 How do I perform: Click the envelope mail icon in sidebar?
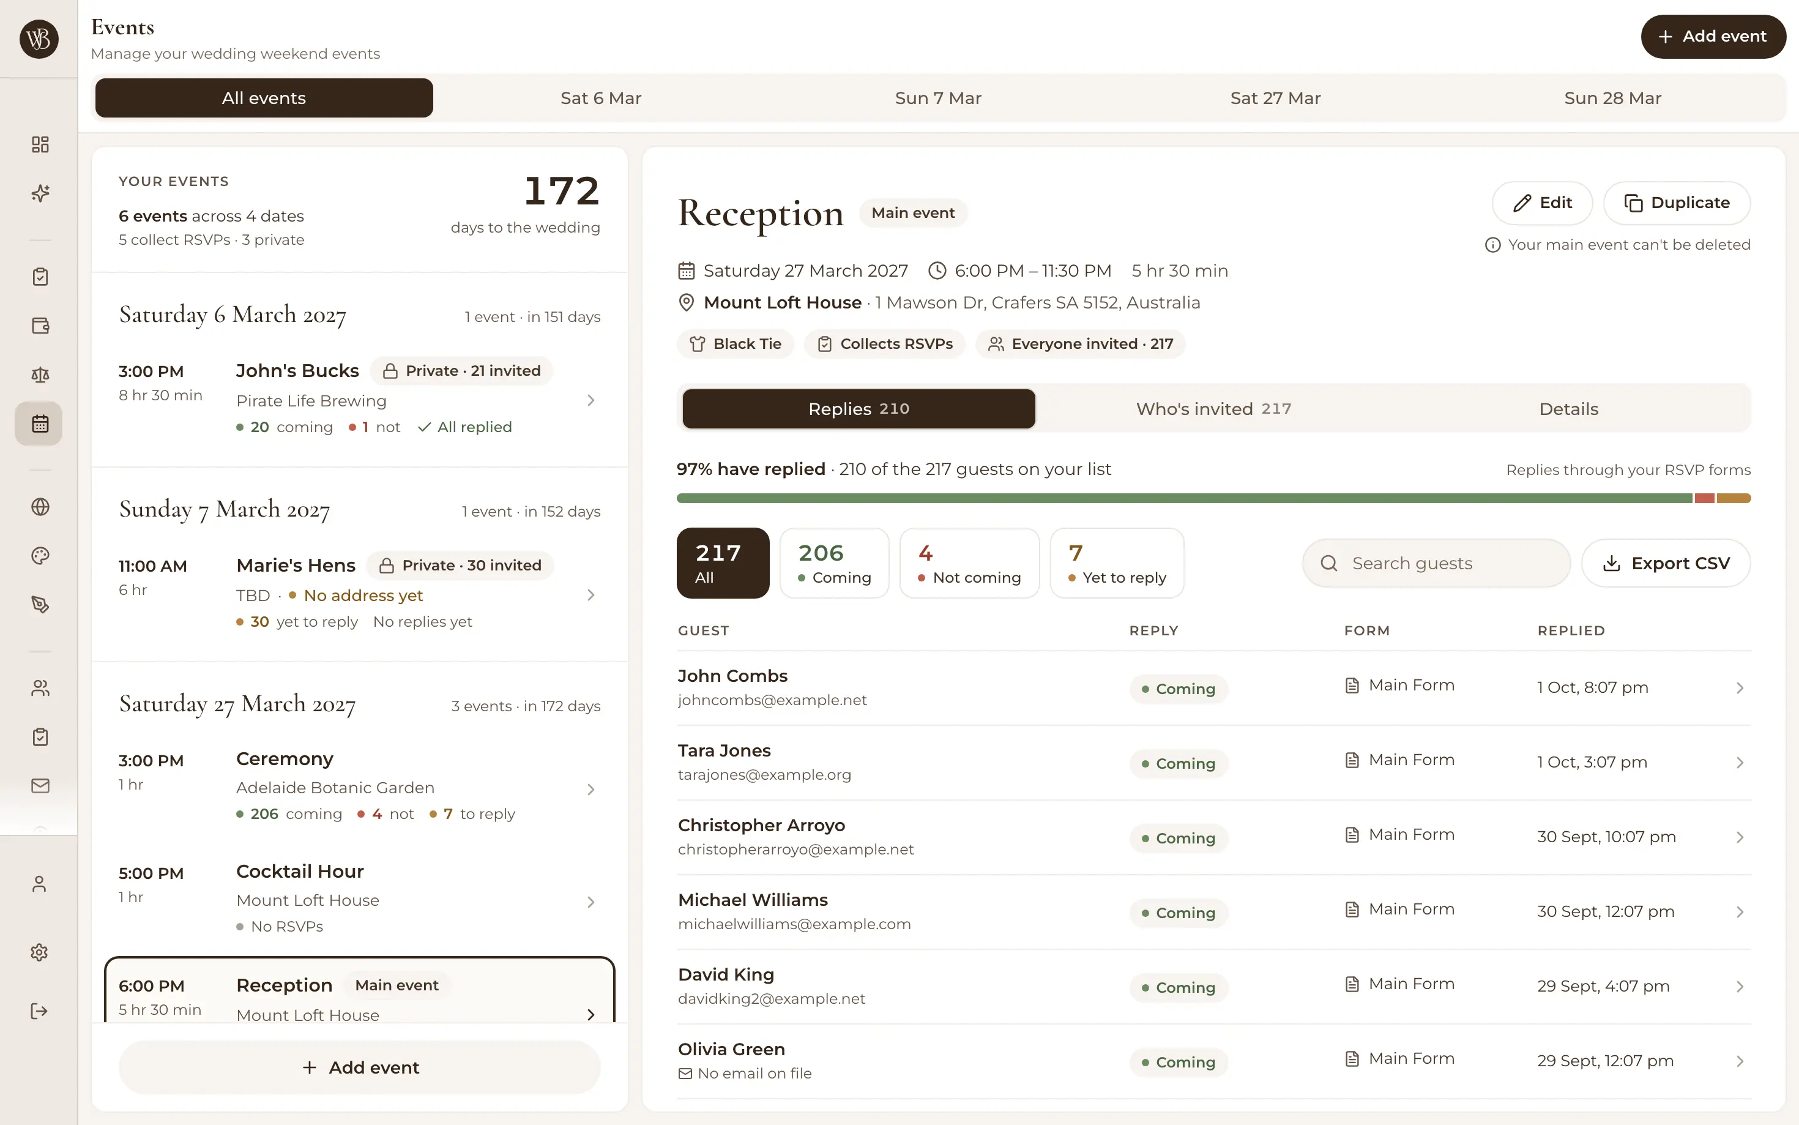(40, 786)
